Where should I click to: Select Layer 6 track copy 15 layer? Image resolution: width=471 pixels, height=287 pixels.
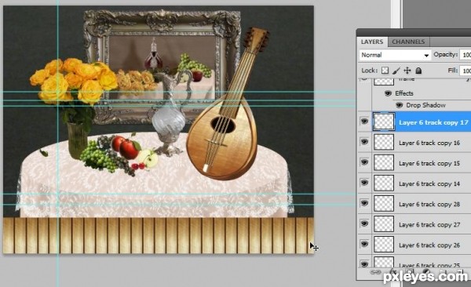(421, 162)
